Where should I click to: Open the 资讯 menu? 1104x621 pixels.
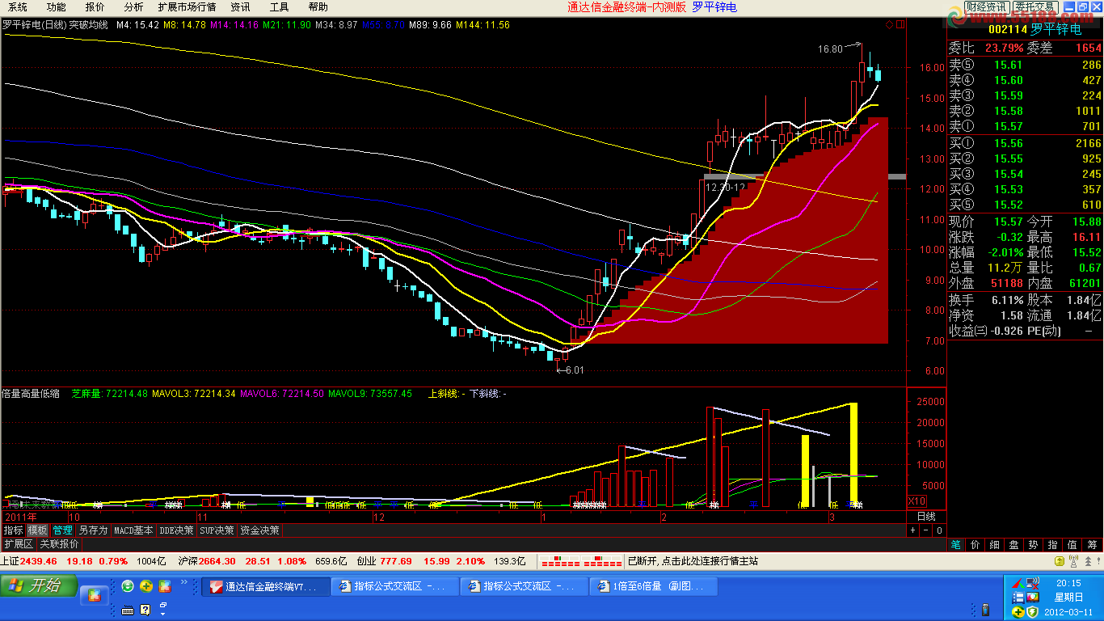click(240, 7)
